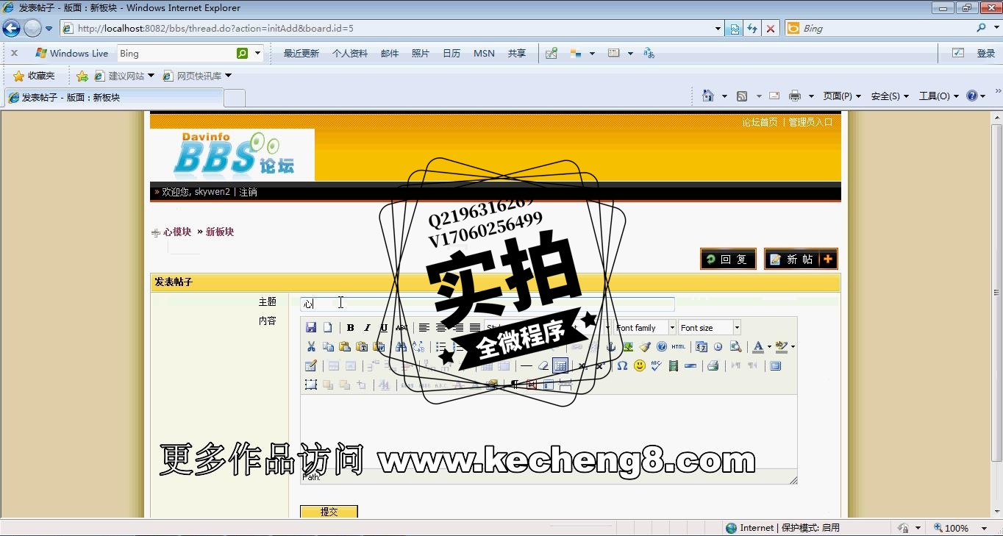This screenshot has width=1003, height=536.
Task: Click into the 主题 subject input field
Action: (487, 304)
